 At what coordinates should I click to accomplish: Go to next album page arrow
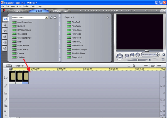click(x=108, y=17)
